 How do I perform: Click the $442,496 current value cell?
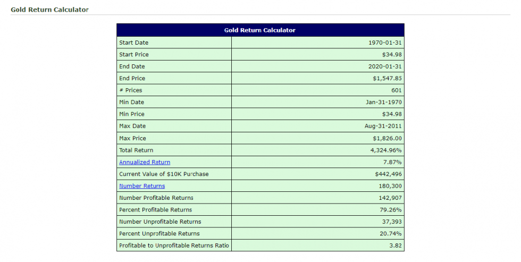click(388, 174)
